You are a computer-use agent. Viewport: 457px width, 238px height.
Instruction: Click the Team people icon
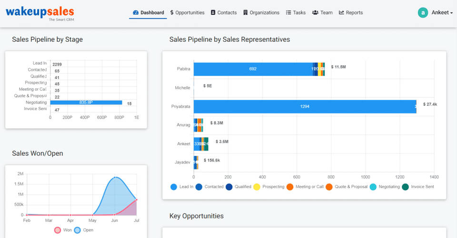[x=315, y=13]
